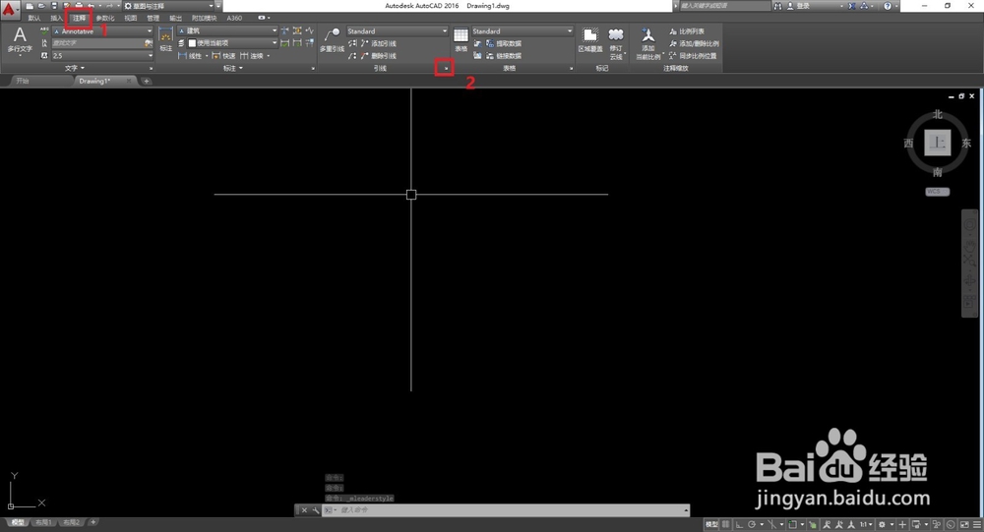
Task: Start the Multileader (多重引线) tool
Action: 332,39
